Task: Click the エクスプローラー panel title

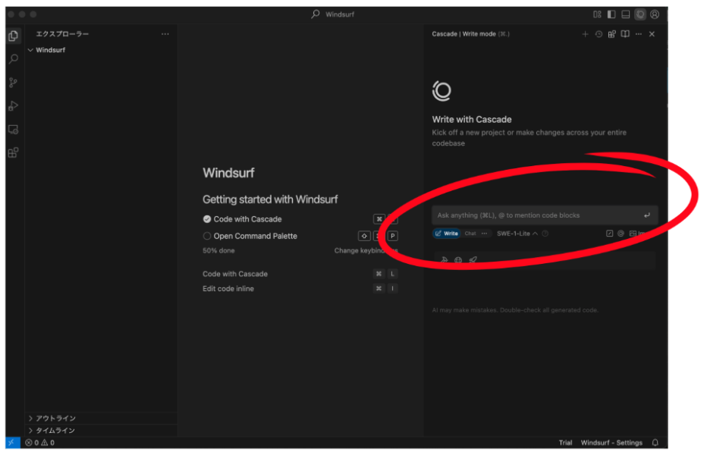Action: (x=62, y=34)
